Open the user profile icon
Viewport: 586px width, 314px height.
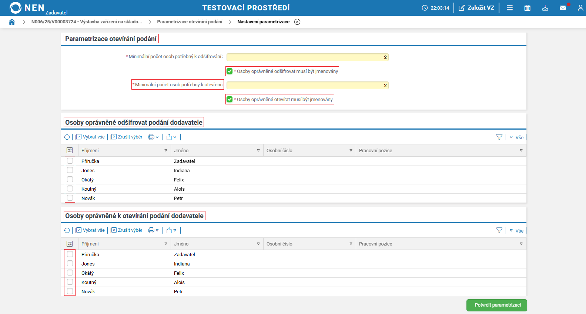[580, 8]
